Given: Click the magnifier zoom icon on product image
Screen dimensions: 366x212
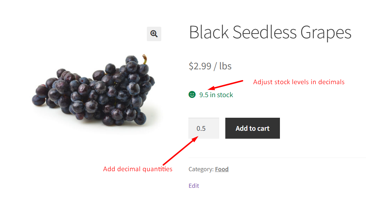Looking at the screenshot, I should [154, 34].
